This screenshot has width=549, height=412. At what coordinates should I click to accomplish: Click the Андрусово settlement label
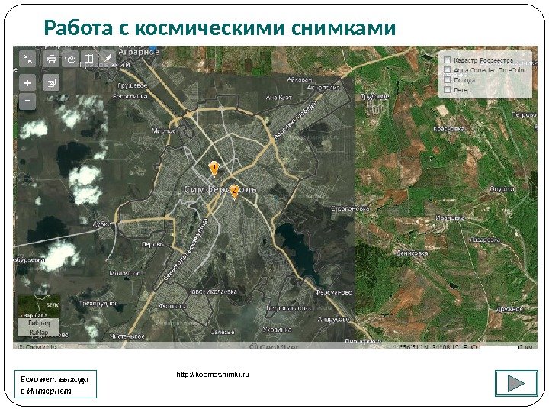coord(333,319)
